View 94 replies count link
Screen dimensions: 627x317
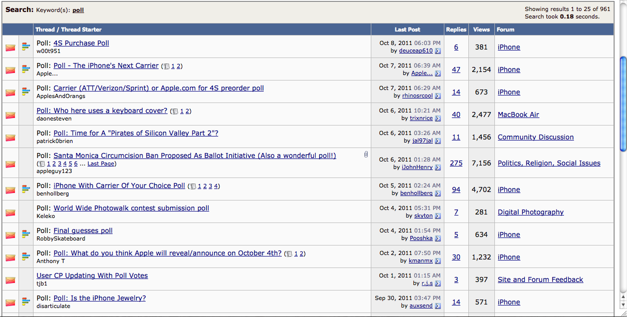point(456,189)
